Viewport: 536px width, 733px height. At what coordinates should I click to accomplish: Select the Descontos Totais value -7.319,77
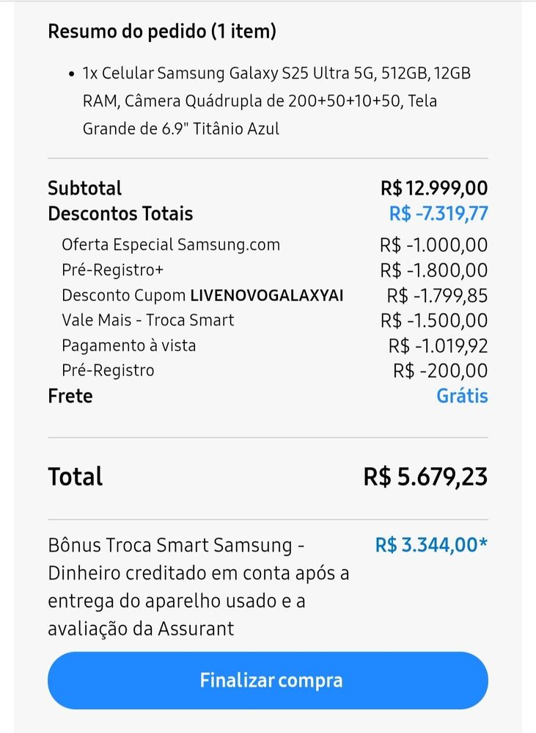438,213
